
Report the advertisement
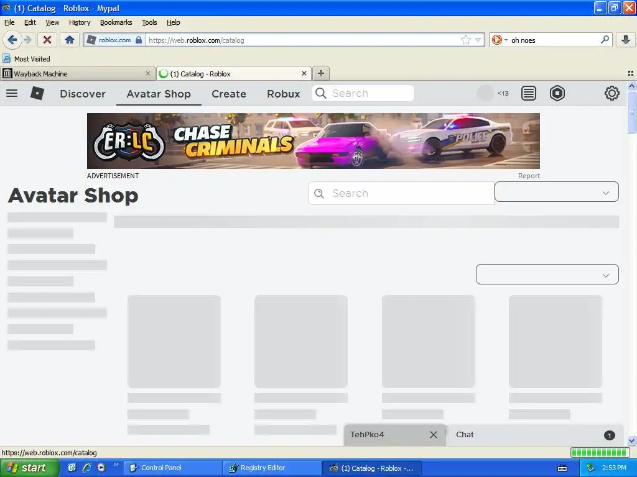point(529,176)
